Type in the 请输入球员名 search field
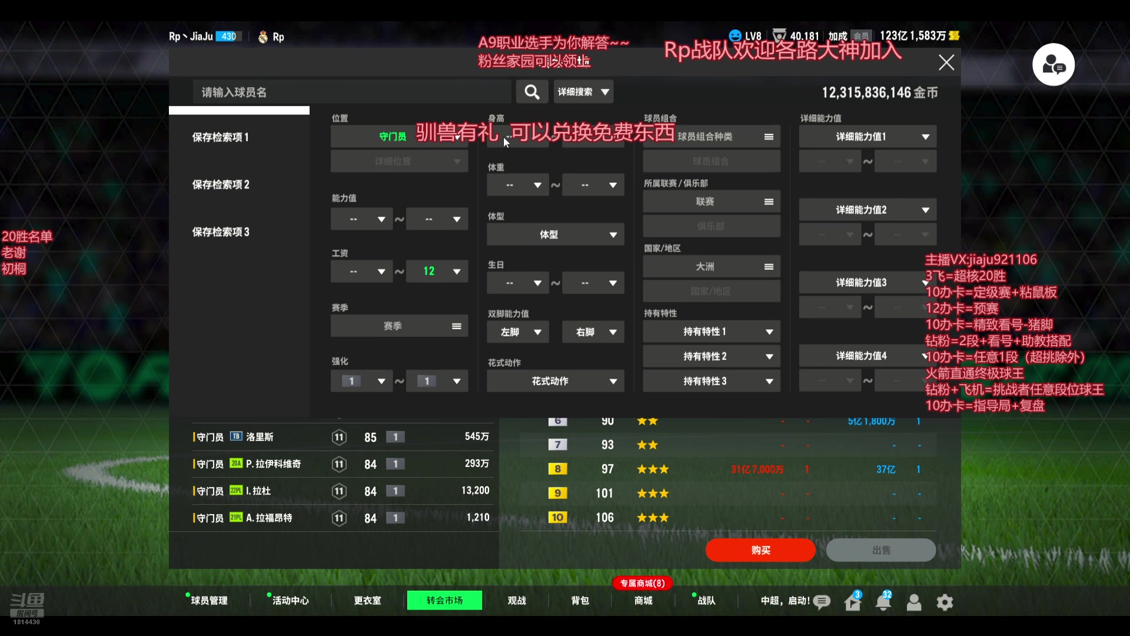Screen dimensions: 1130x636 click(352, 92)
